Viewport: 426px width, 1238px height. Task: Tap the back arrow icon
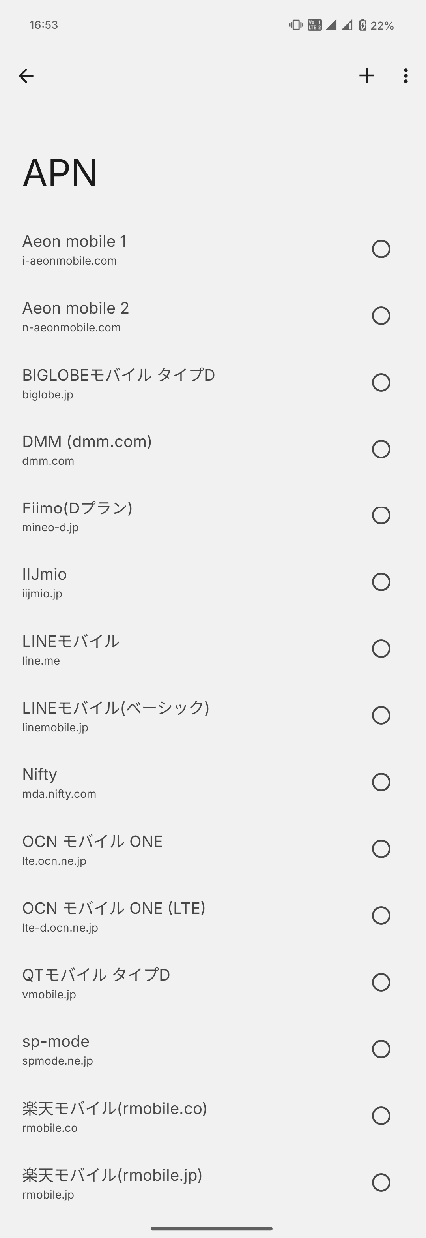click(x=26, y=75)
